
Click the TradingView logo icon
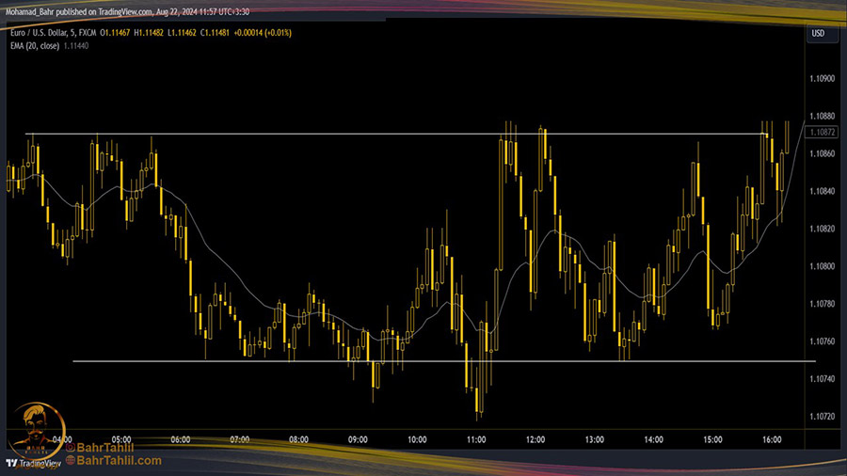tap(12, 463)
